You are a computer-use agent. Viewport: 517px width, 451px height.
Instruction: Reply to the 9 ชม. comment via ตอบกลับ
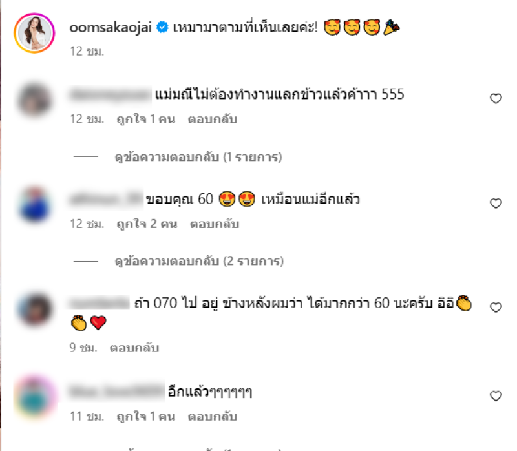(134, 348)
